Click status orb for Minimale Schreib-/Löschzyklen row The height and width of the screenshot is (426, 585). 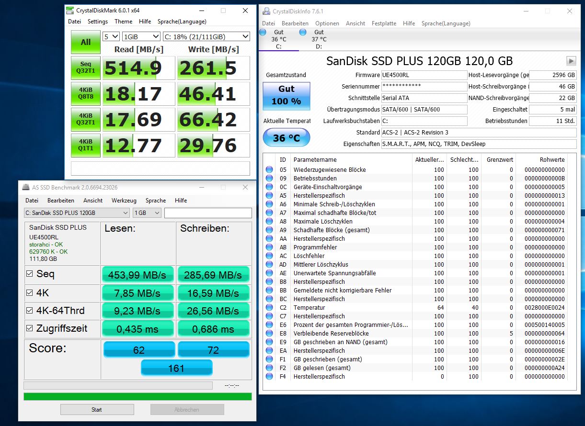(x=269, y=204)
